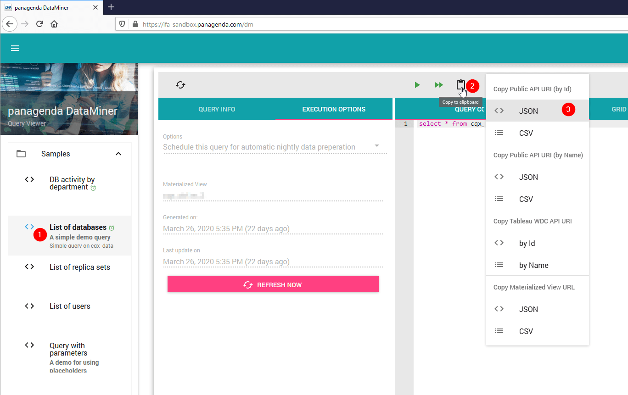Switch to Execution Options tab
The width and height of the screenshot is (628, 395).
point(334,109)
